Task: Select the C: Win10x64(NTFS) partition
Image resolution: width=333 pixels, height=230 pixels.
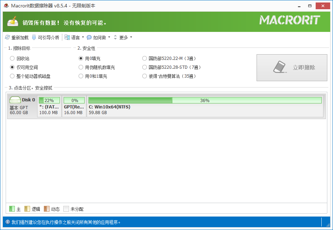Action: pyautogui.click(x=205, y=106)
